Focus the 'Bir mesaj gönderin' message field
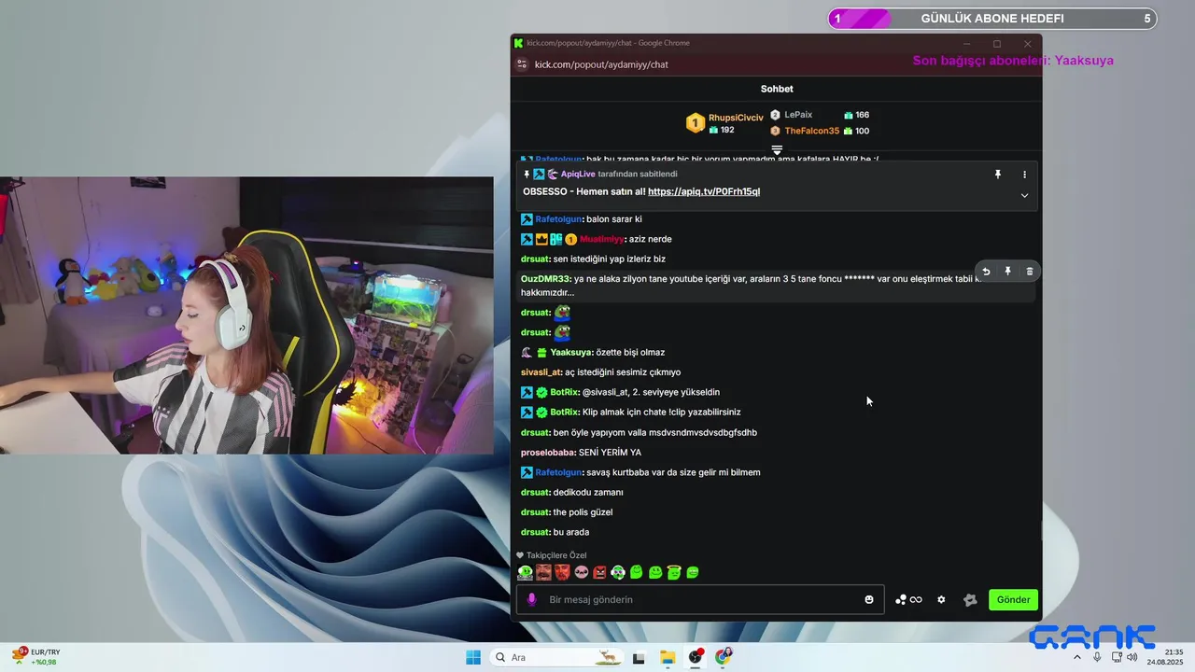The width and height of the screenshot is (1195, 672). point(701,600)
